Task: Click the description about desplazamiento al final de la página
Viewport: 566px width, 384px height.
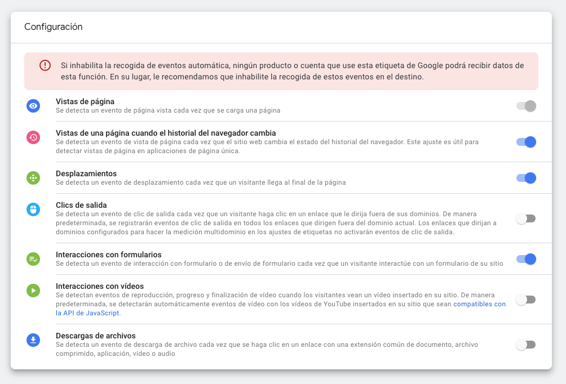Action: (201, 182)
